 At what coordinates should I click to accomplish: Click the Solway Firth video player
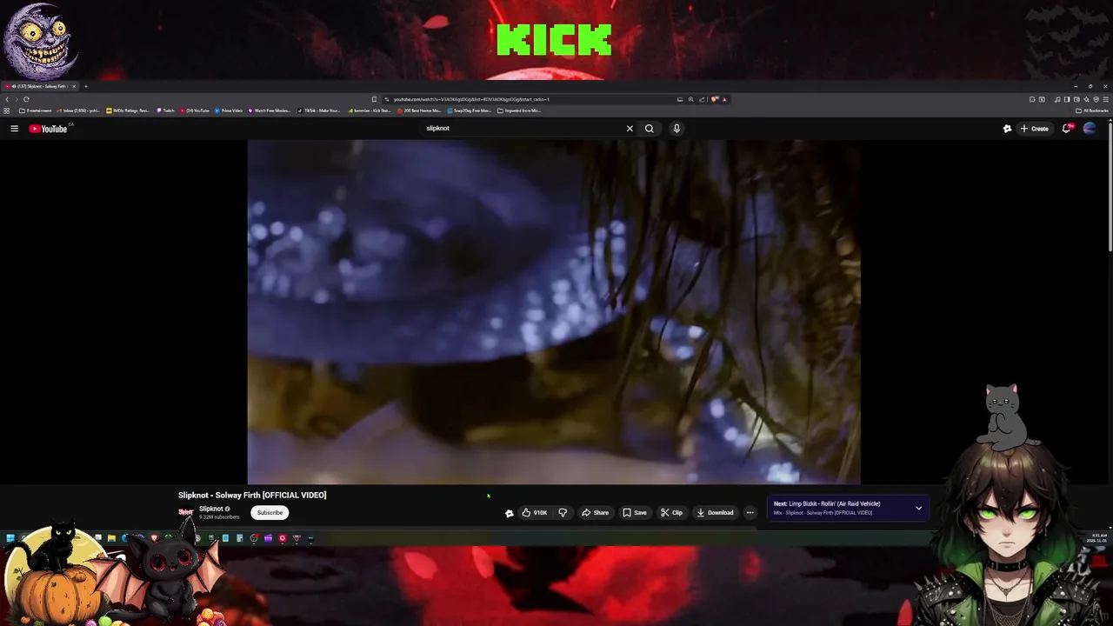554,311
